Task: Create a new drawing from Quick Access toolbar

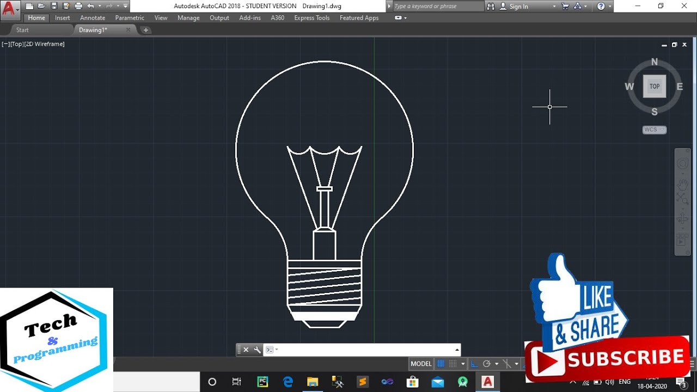Action: [29, 7]
